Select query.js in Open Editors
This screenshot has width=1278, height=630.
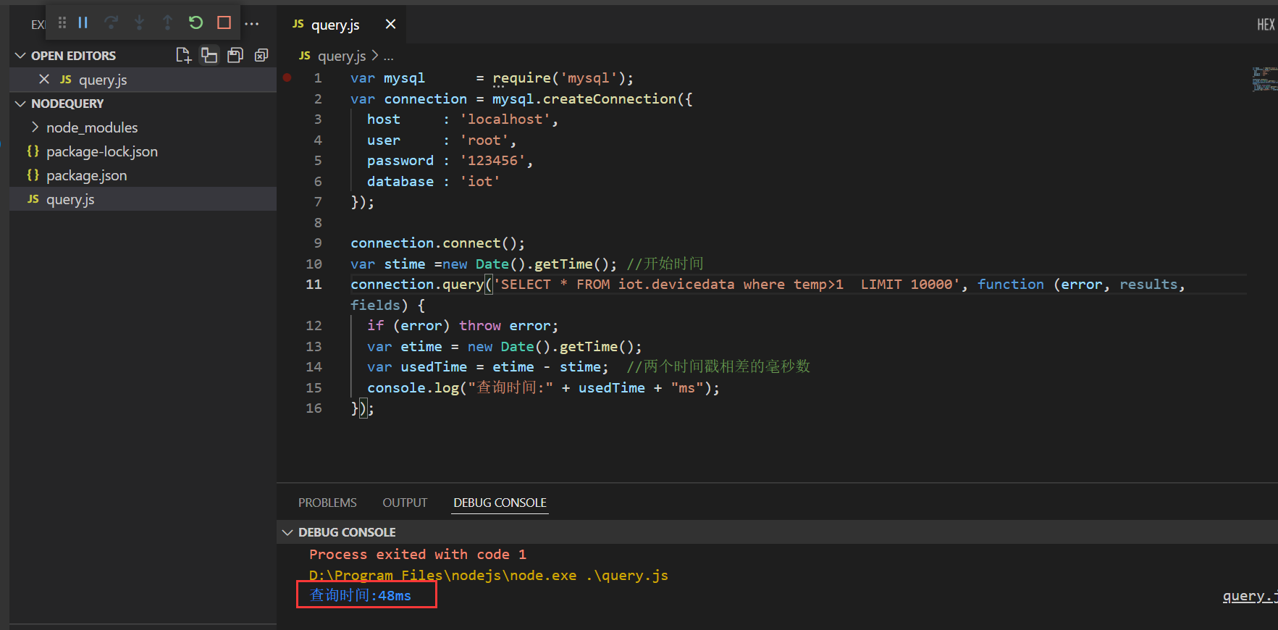(x=103, y=80)
